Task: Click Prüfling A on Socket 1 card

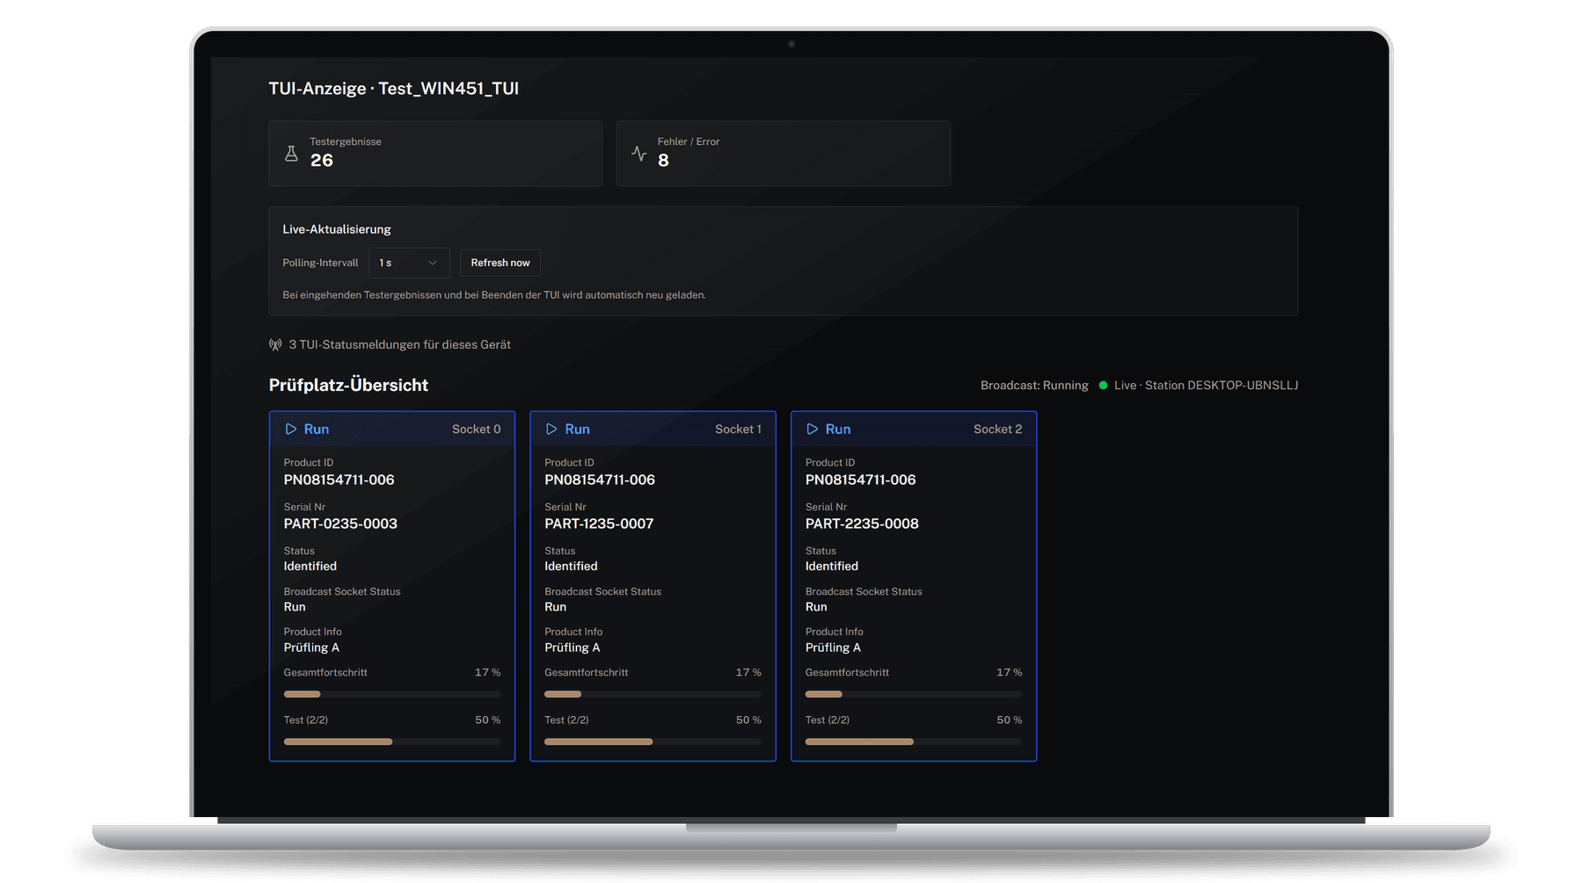Action: 573,648
